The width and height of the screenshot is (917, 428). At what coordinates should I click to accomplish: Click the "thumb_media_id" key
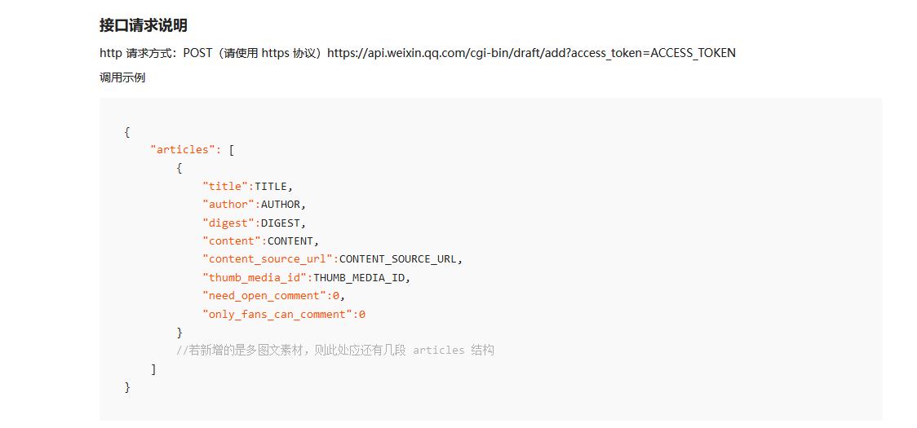click(x=255, y=277)
